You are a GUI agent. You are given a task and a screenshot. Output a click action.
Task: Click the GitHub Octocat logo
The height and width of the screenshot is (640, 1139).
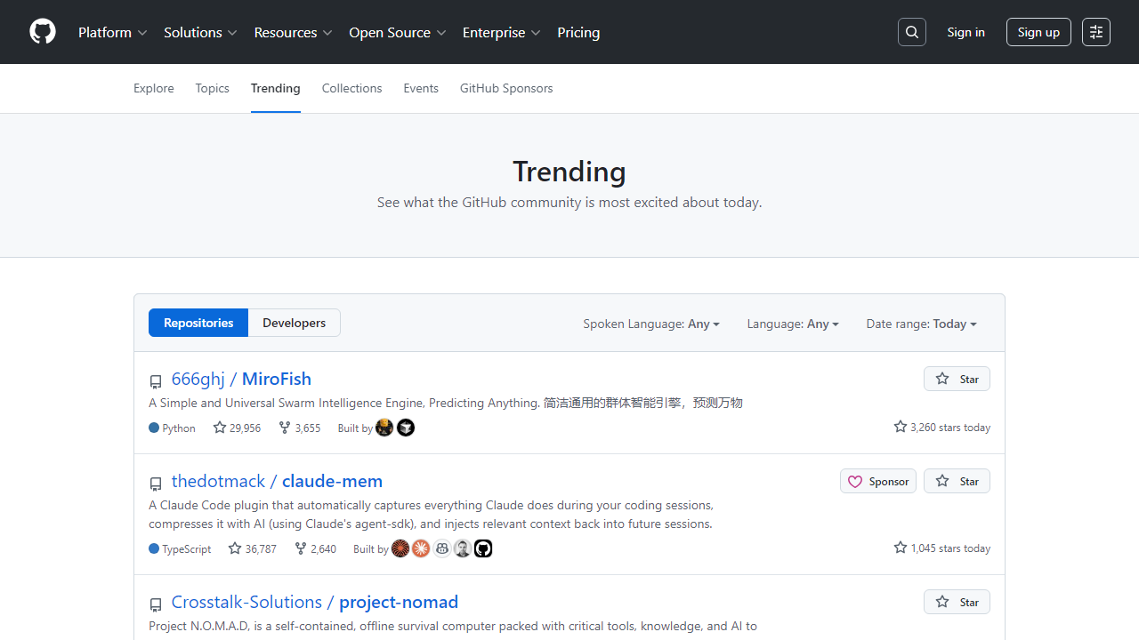[x=43, y=32]
